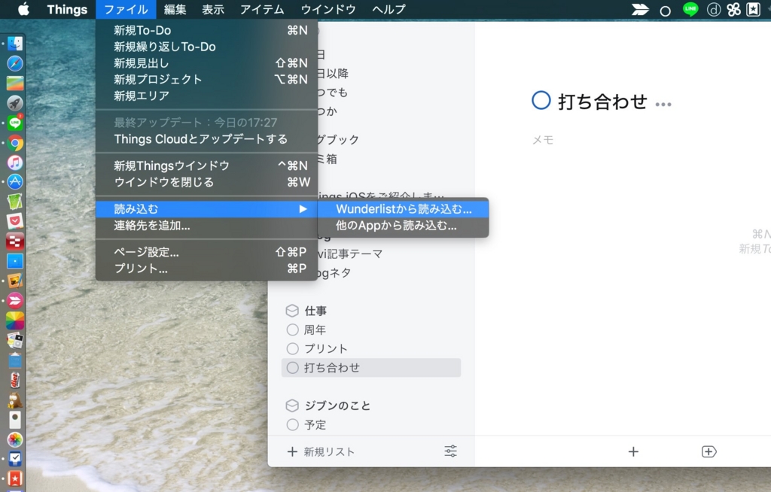771x492 pixels.
Task: Click the boxed plus icon in bottom toolbar
Action: [x=709, y=451]
